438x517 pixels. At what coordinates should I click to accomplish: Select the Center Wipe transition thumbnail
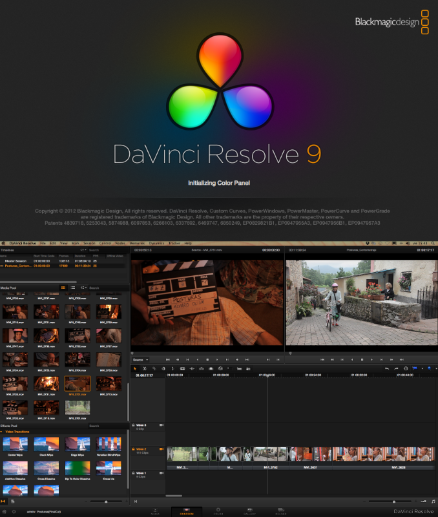15,444
